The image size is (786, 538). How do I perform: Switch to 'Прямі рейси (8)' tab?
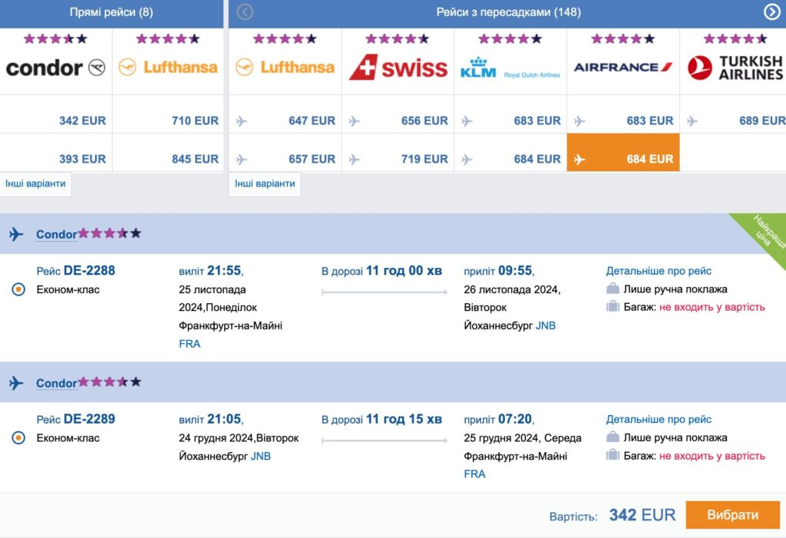(111, 12)
